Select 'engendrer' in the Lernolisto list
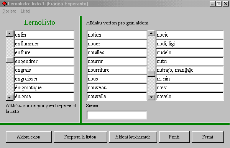This screenshot has width=230, height=148. click(x=44, y=61)
